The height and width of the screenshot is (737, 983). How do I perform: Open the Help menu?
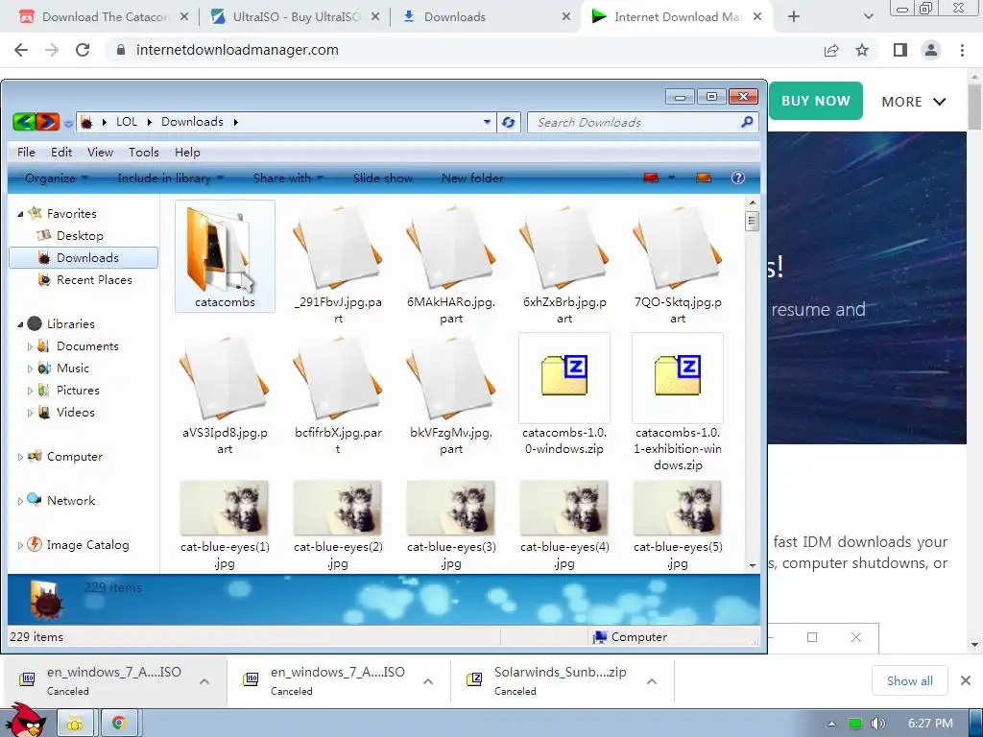tap(187, 153)
